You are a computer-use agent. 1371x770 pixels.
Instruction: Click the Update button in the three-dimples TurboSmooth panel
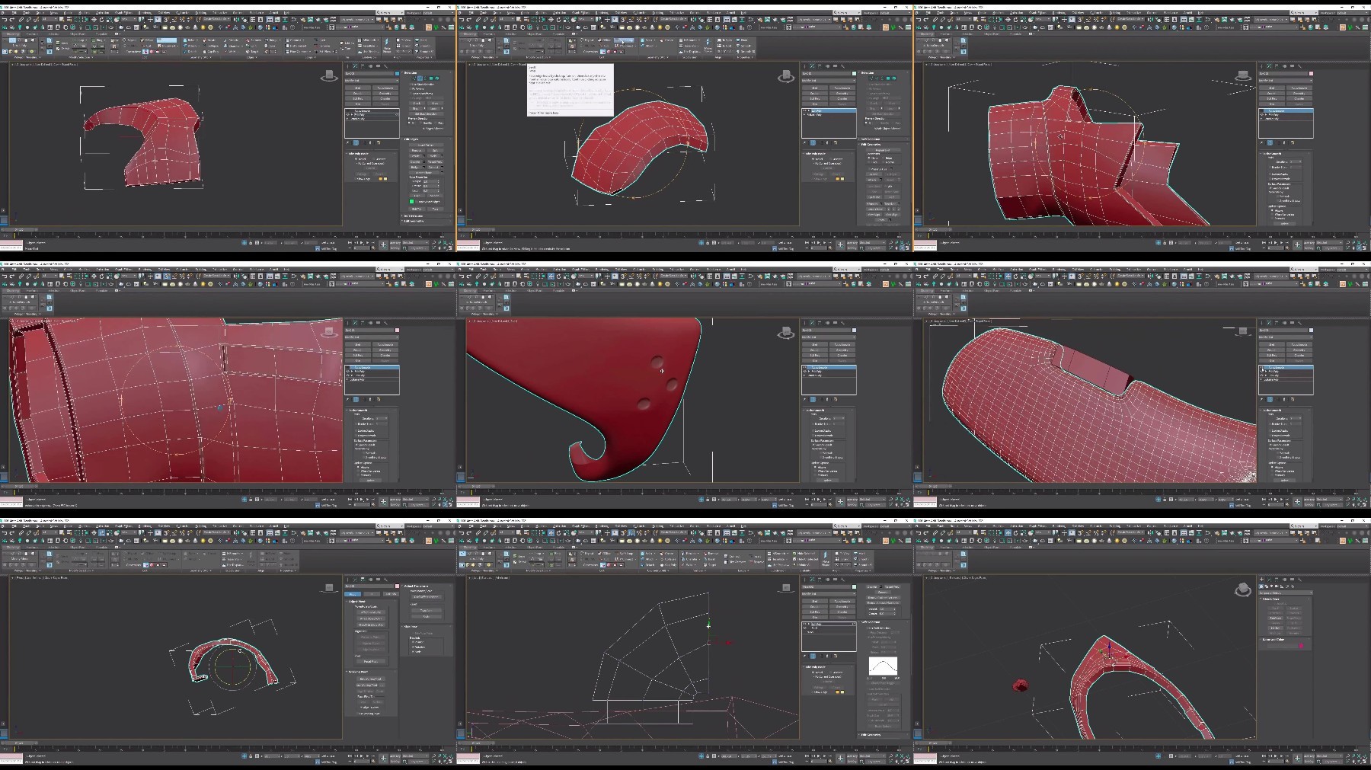pos(828,481)
